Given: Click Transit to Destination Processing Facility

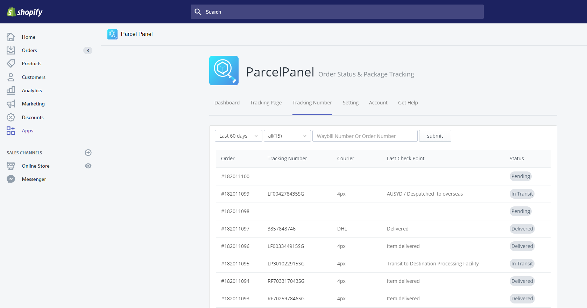Looking at the screenshot, I should pyautogui.click(x=433, y=264).
